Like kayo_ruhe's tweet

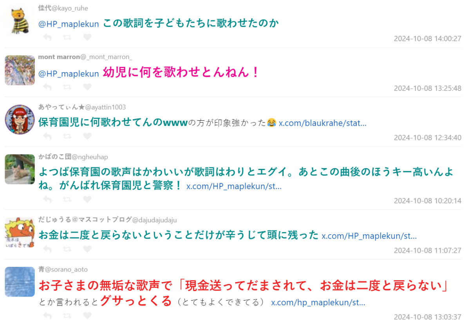click(87, 37)
